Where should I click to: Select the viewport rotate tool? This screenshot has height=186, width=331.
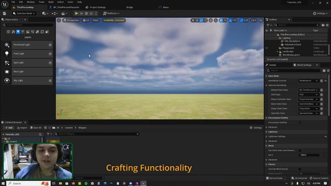click(201, 20)
